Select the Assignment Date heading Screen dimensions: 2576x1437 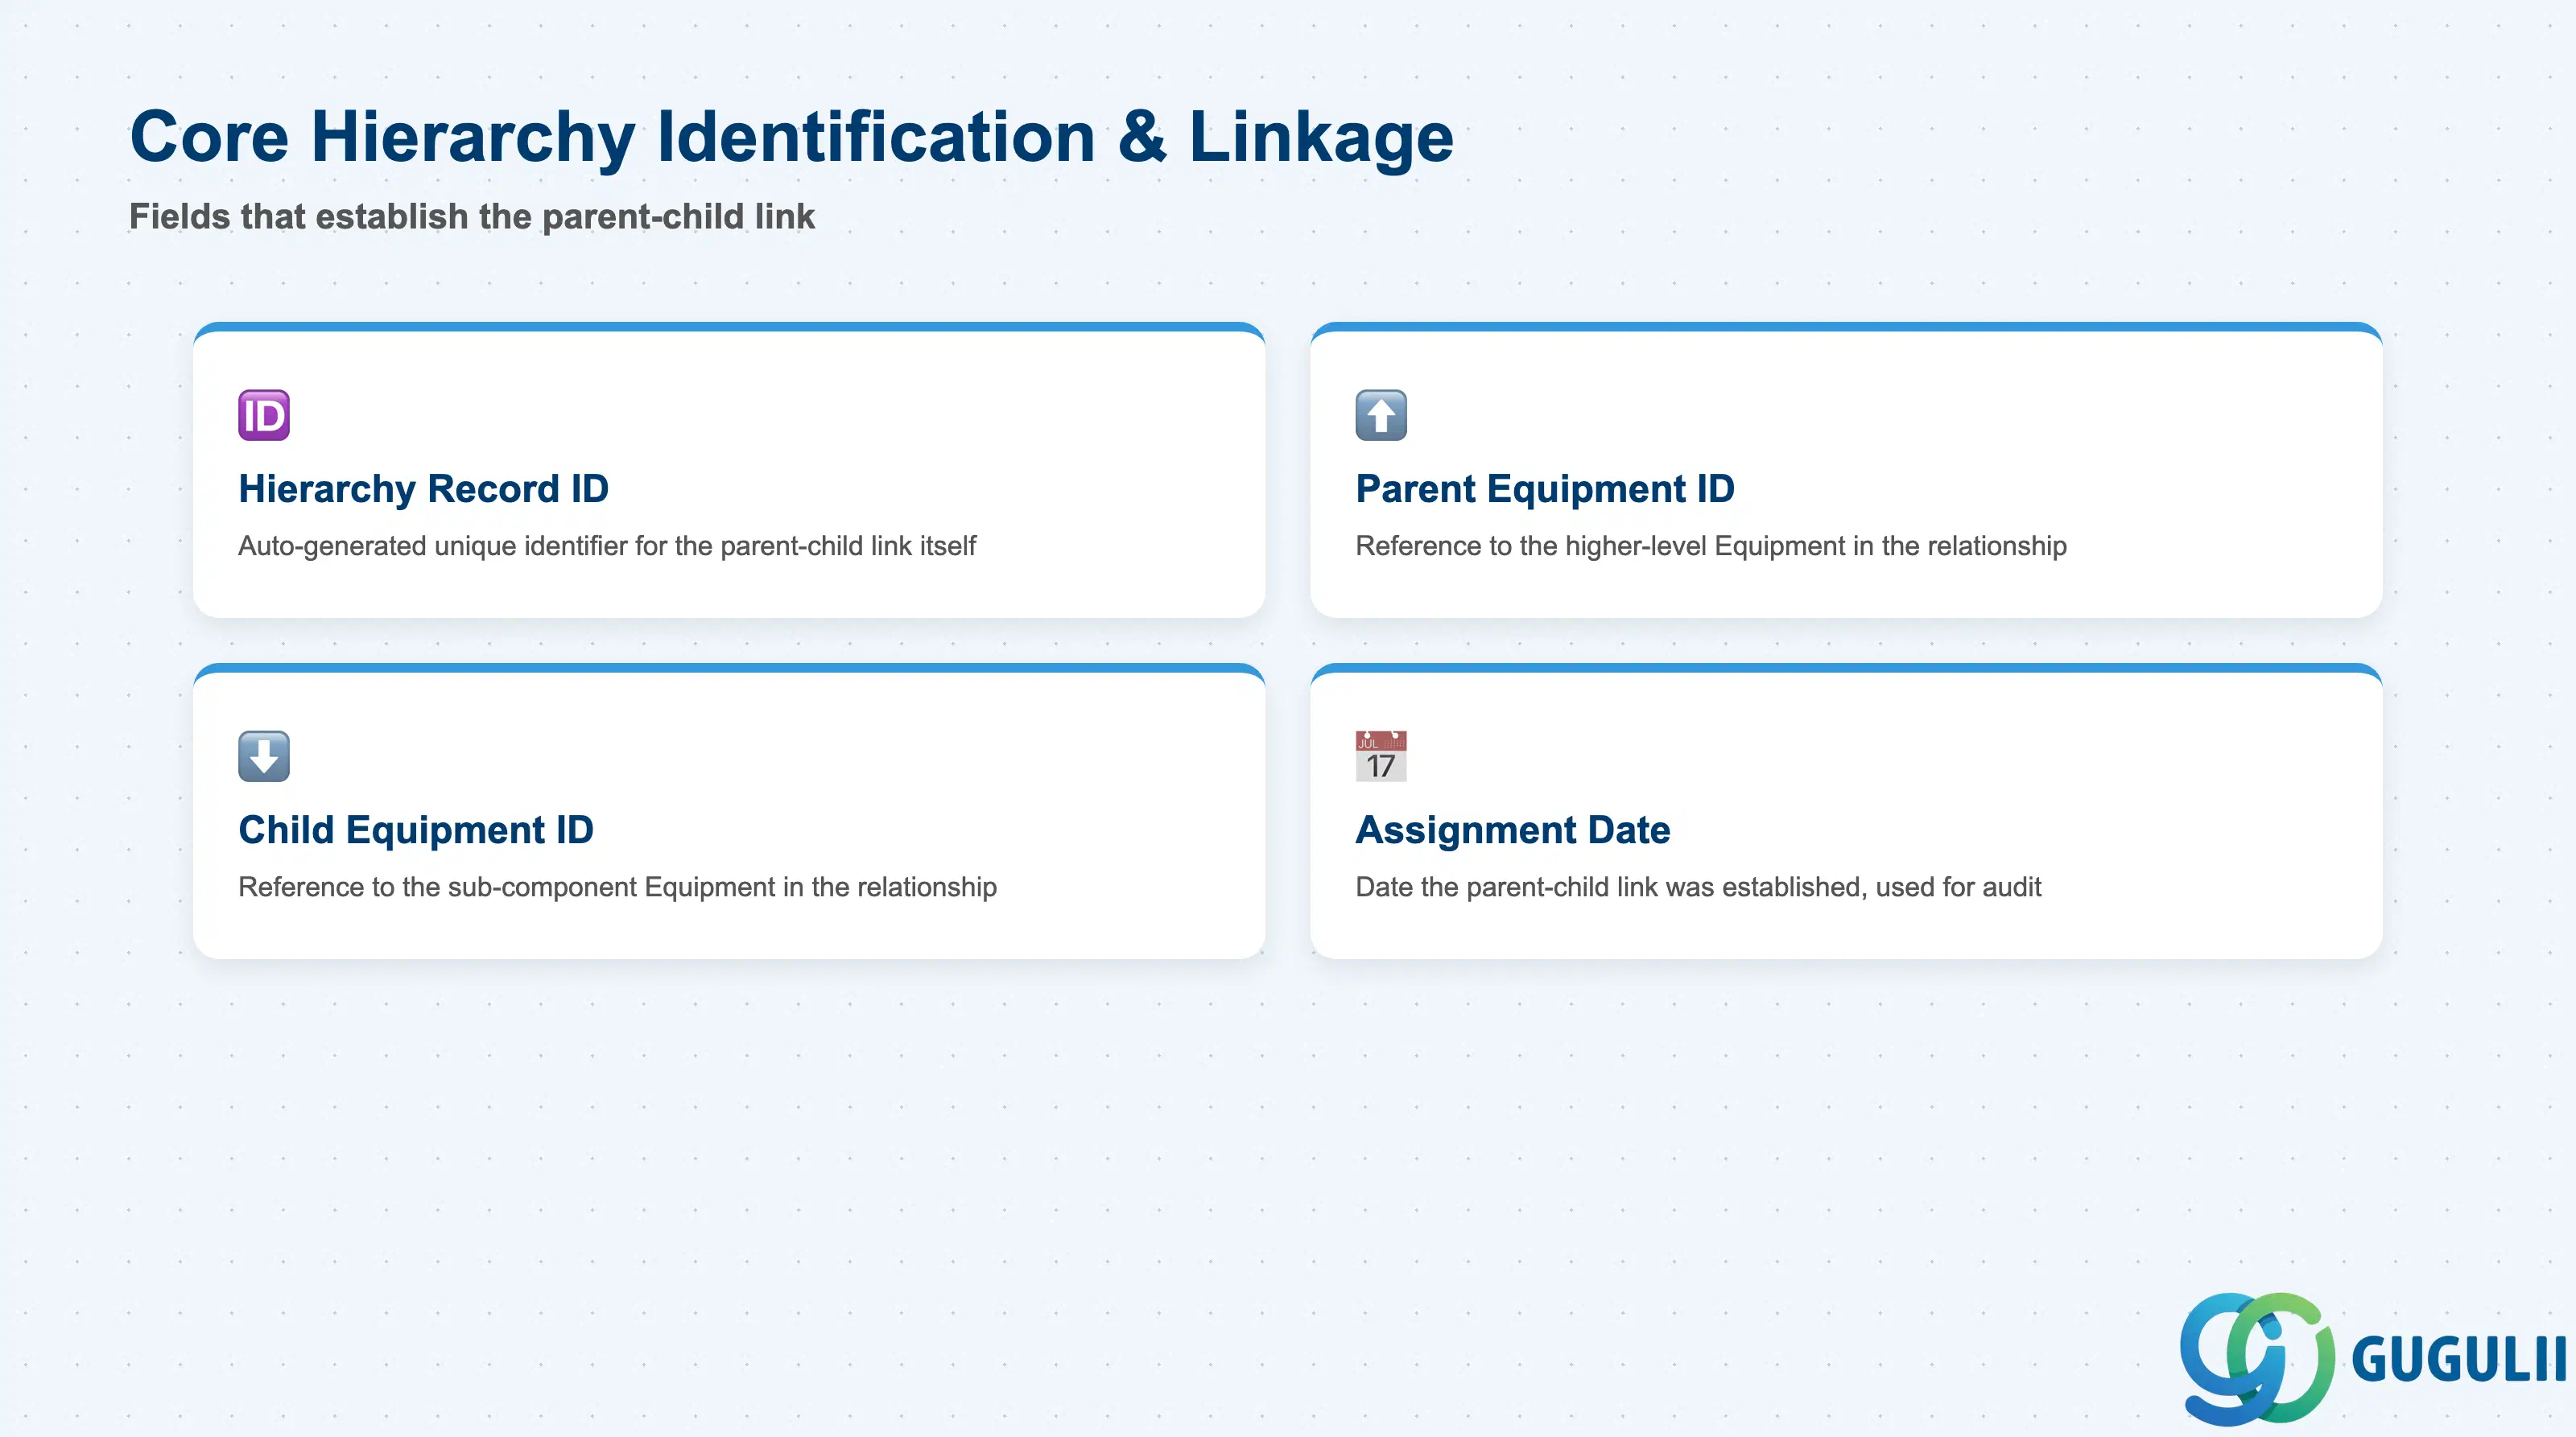1512,830
